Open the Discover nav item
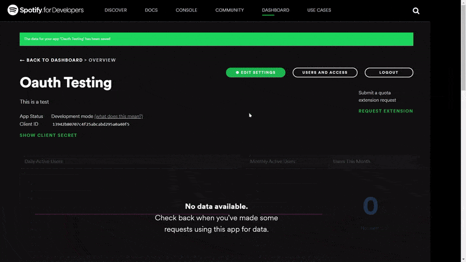This screenshot has height=262, width=466. (115, 10)
